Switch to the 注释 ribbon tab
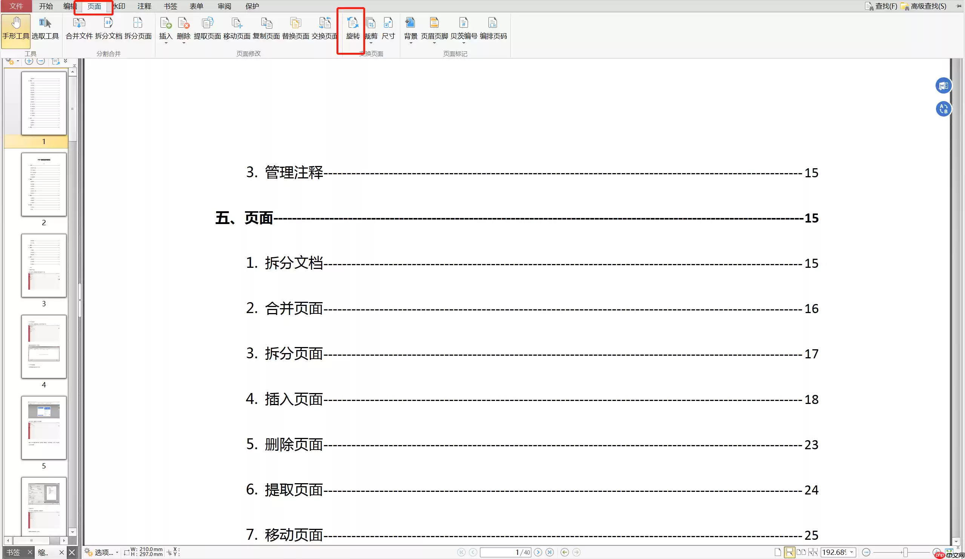This screenshot has width=965, height=559. point(144,6)
